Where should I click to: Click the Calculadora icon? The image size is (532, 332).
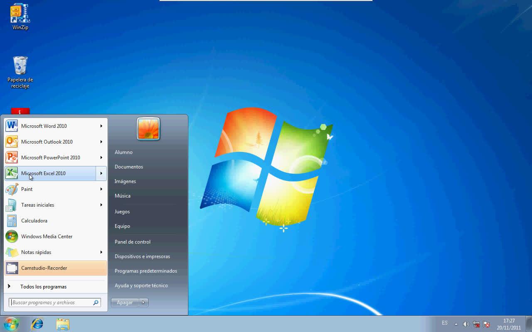tap(12, 220)
